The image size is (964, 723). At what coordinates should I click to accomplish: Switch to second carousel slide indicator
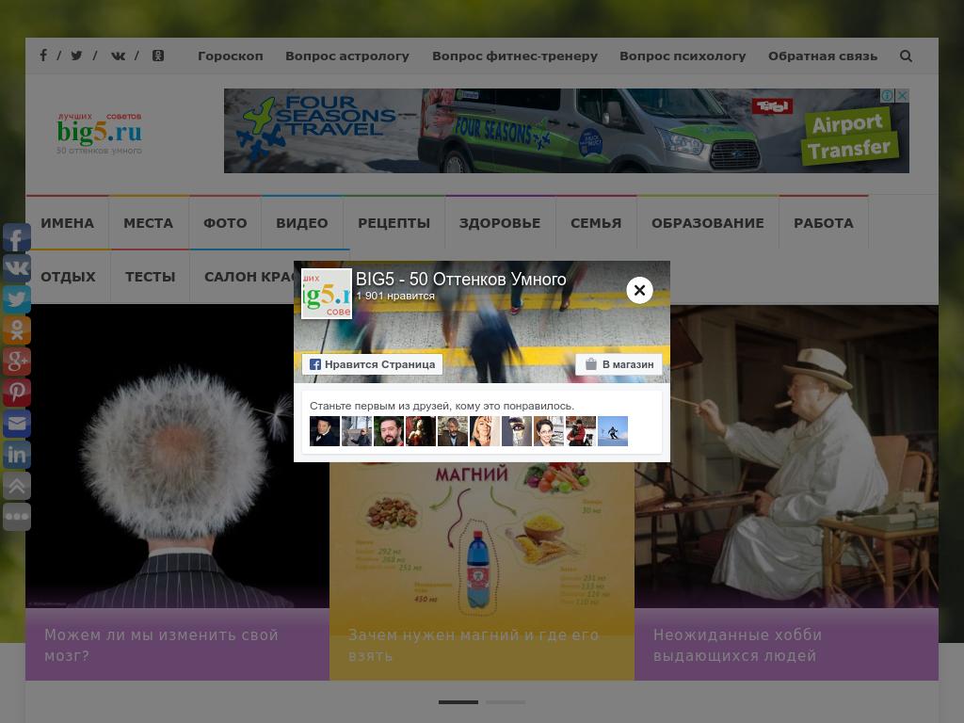click(506, 701)
